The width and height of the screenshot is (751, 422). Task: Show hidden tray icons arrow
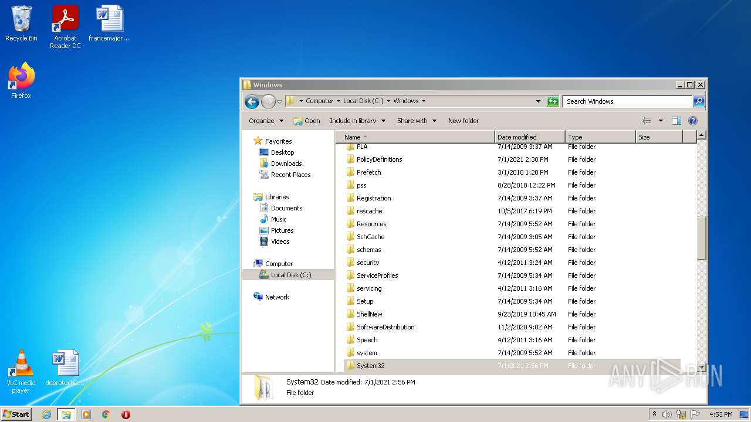(x=654, y=414)
